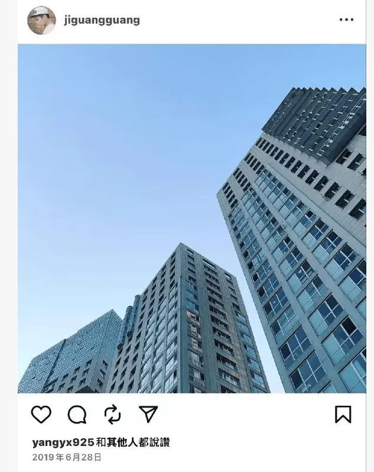Open jiguangguang's profile picture
Viewport: 374px width, 472px height.
(41, 20)
